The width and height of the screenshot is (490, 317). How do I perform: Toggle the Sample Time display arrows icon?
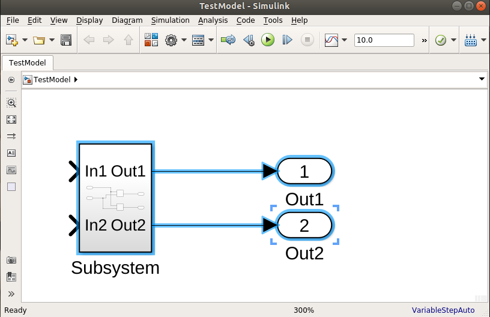pyautogui.click(x=11, y=136)
